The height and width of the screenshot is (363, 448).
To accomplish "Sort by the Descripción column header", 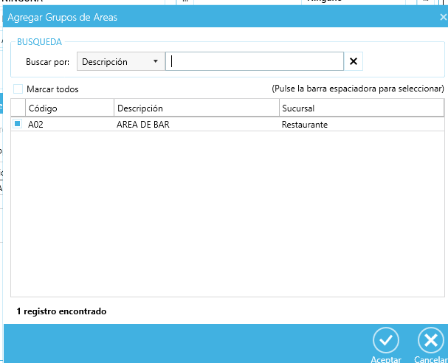I will point(196,108).
